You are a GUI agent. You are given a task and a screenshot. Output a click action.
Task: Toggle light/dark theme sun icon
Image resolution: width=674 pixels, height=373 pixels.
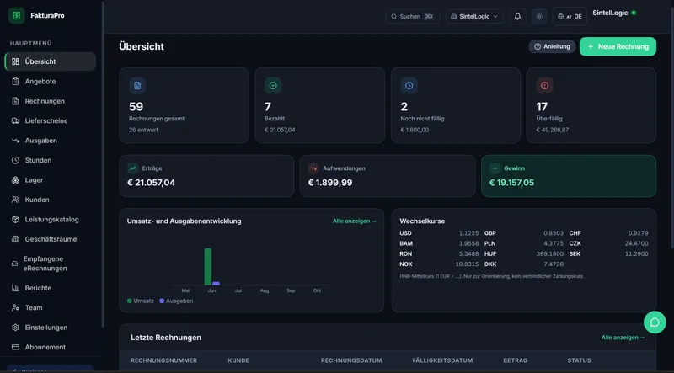pyautogui.click(x=539, y=16)
